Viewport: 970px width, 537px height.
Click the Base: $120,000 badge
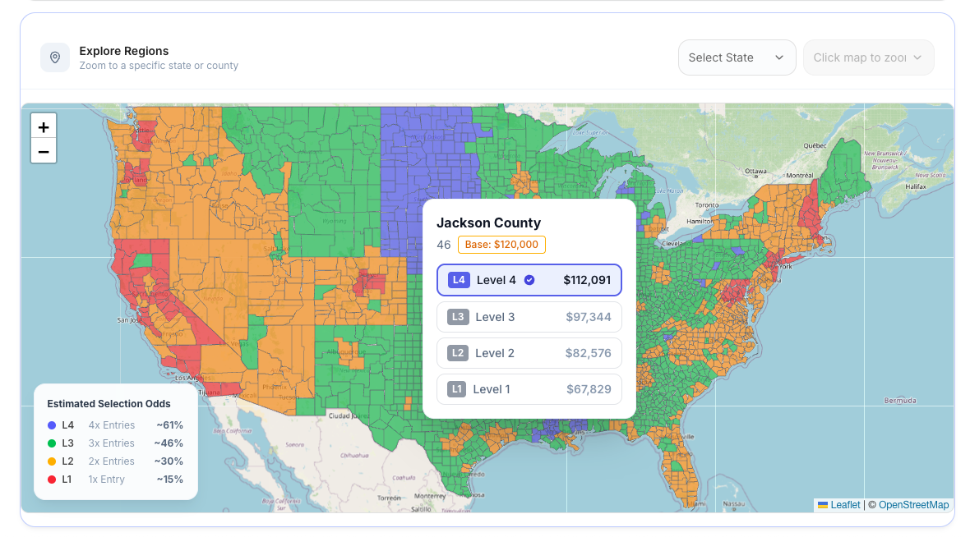point(501,245)
